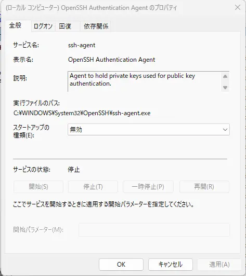Click the executable path ssh-agent.exe text
This screenshot has height=276, width=246.
pyautogui.click(x=82, y=113)
